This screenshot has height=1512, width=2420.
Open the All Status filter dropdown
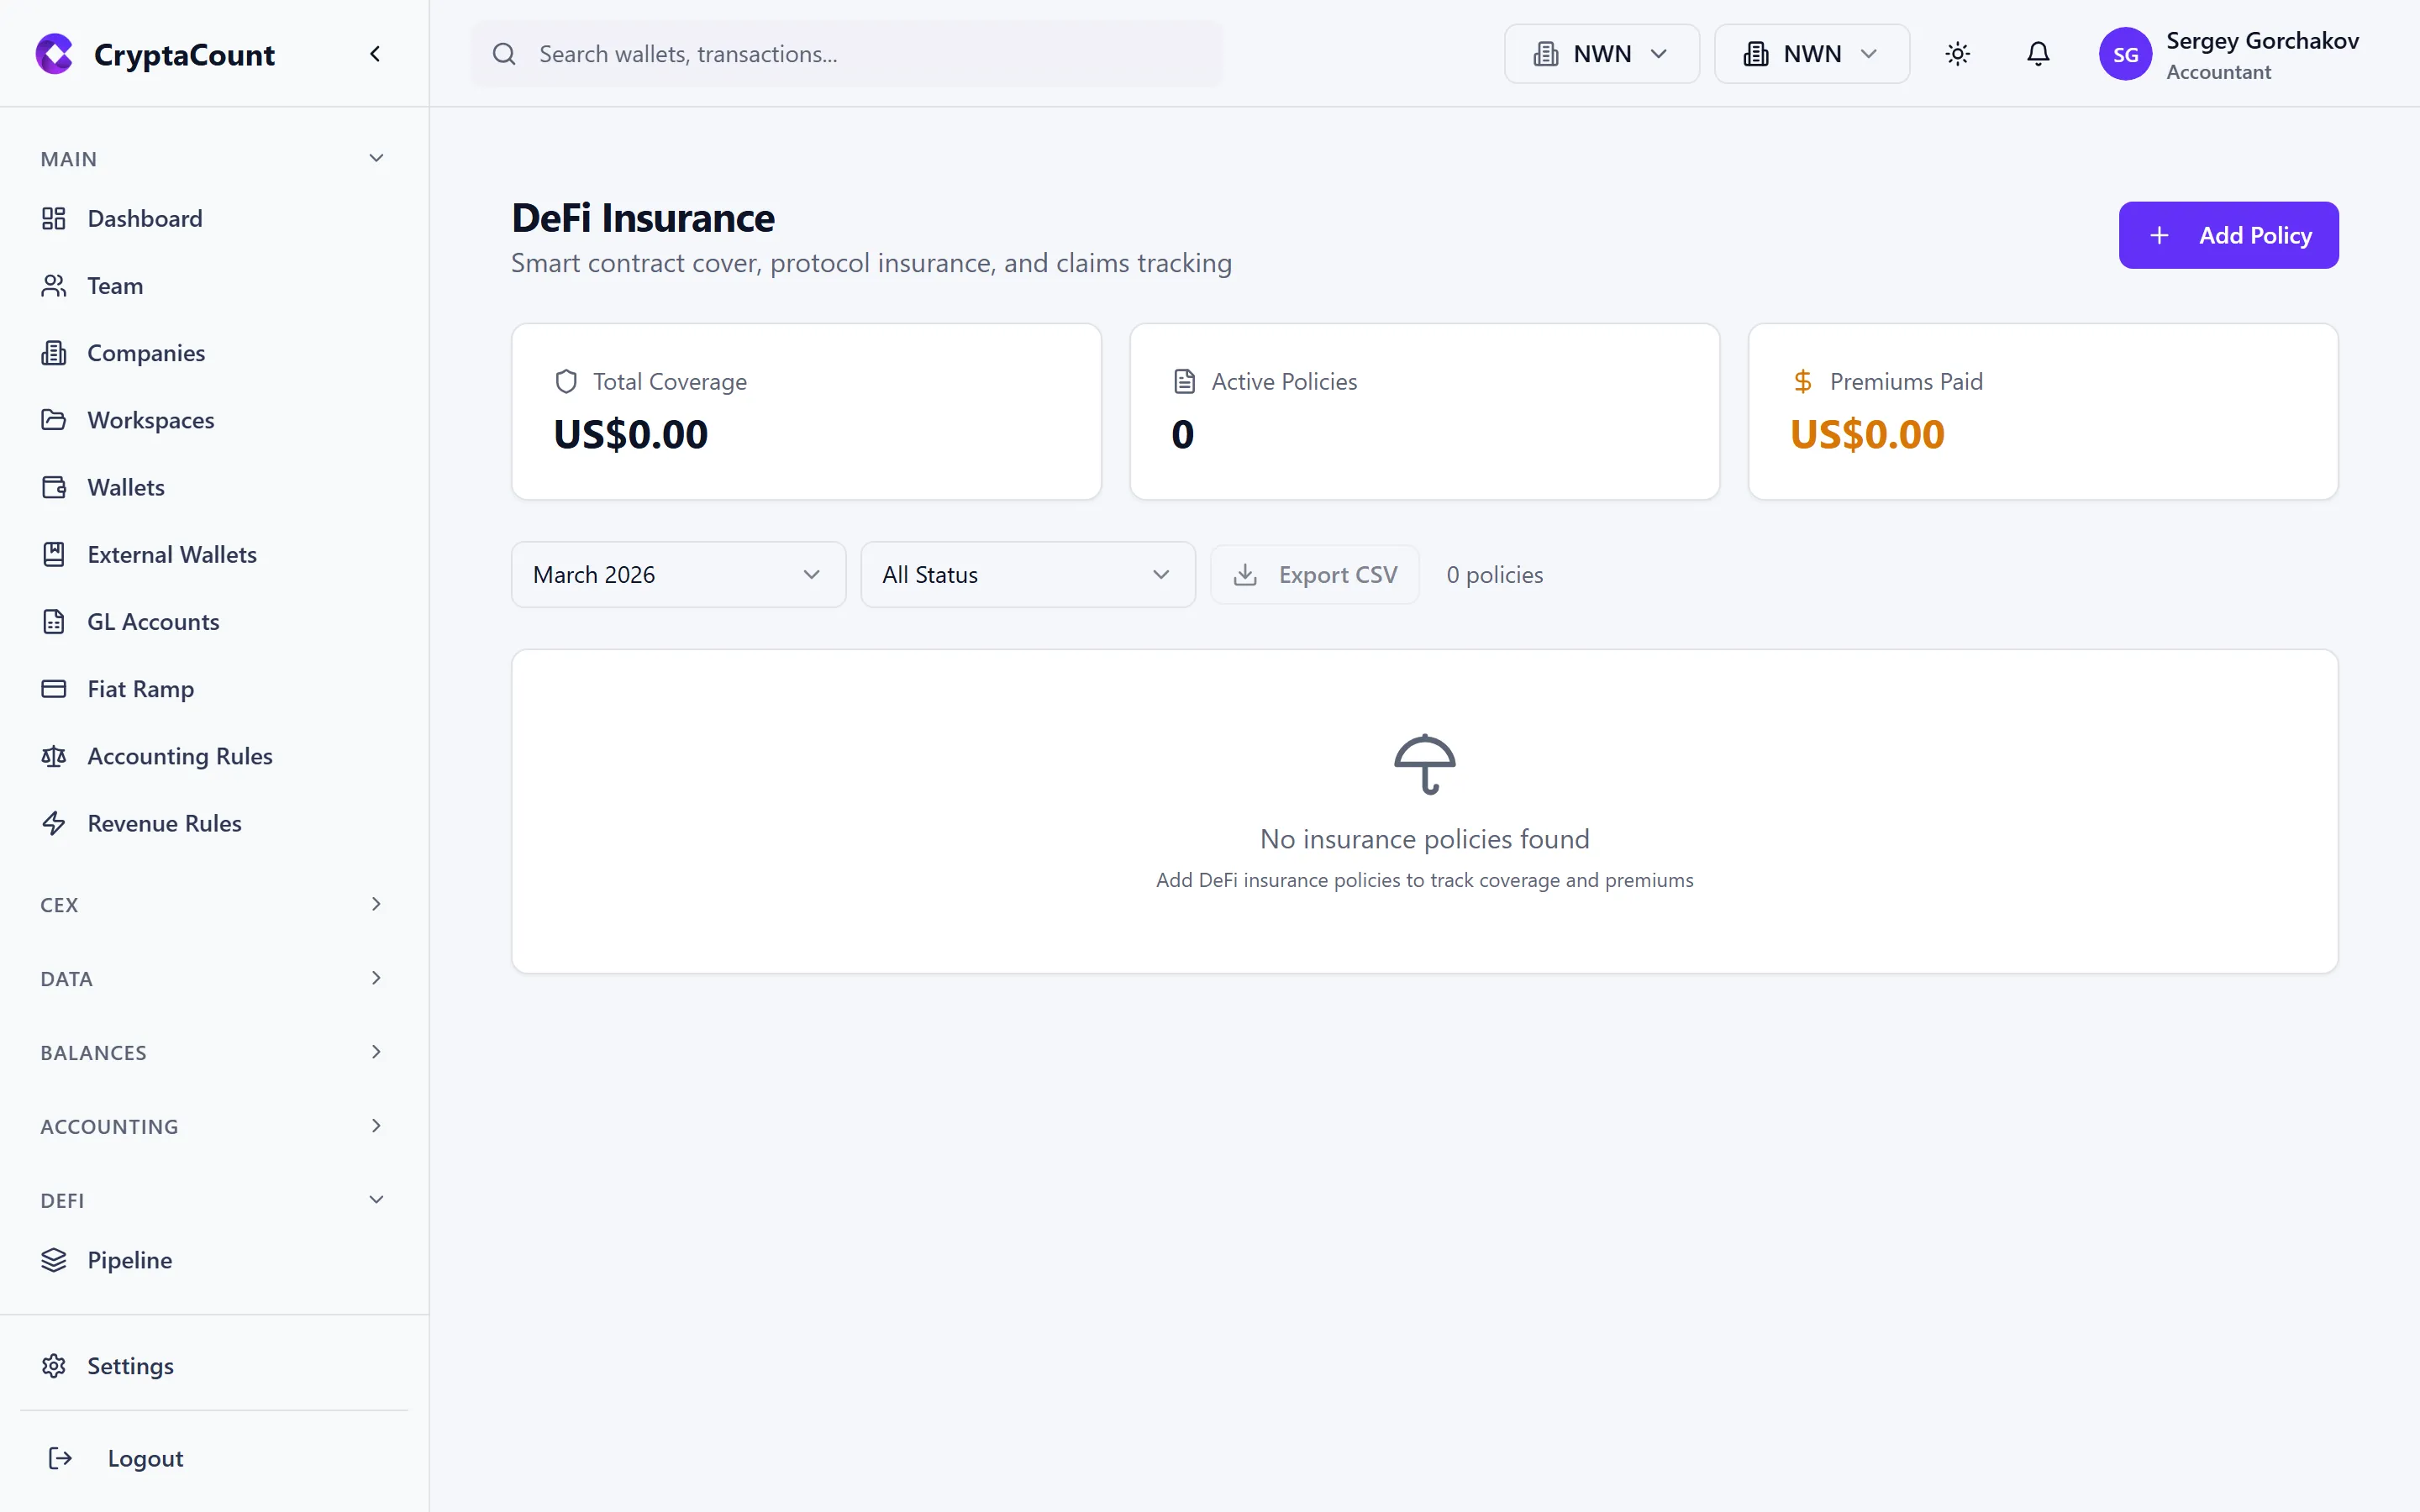pyautogui.click(x=1027, y=573)
